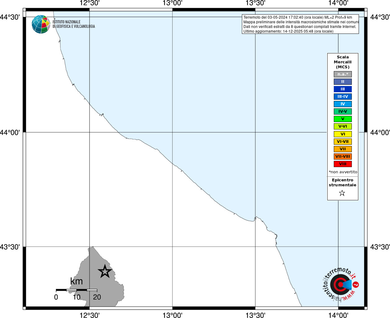Click the right 44°00' latitude label
Image resolution: width=390 pixels, height=318 pixels.
click(380, 133)
